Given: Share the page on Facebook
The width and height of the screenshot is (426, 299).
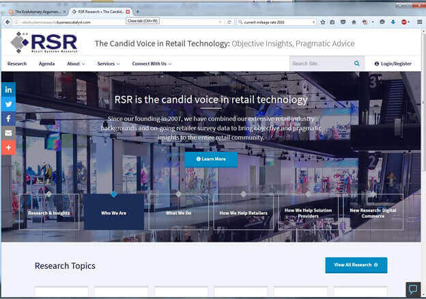Looking at the screenshot, I should [x=8, y=118].
